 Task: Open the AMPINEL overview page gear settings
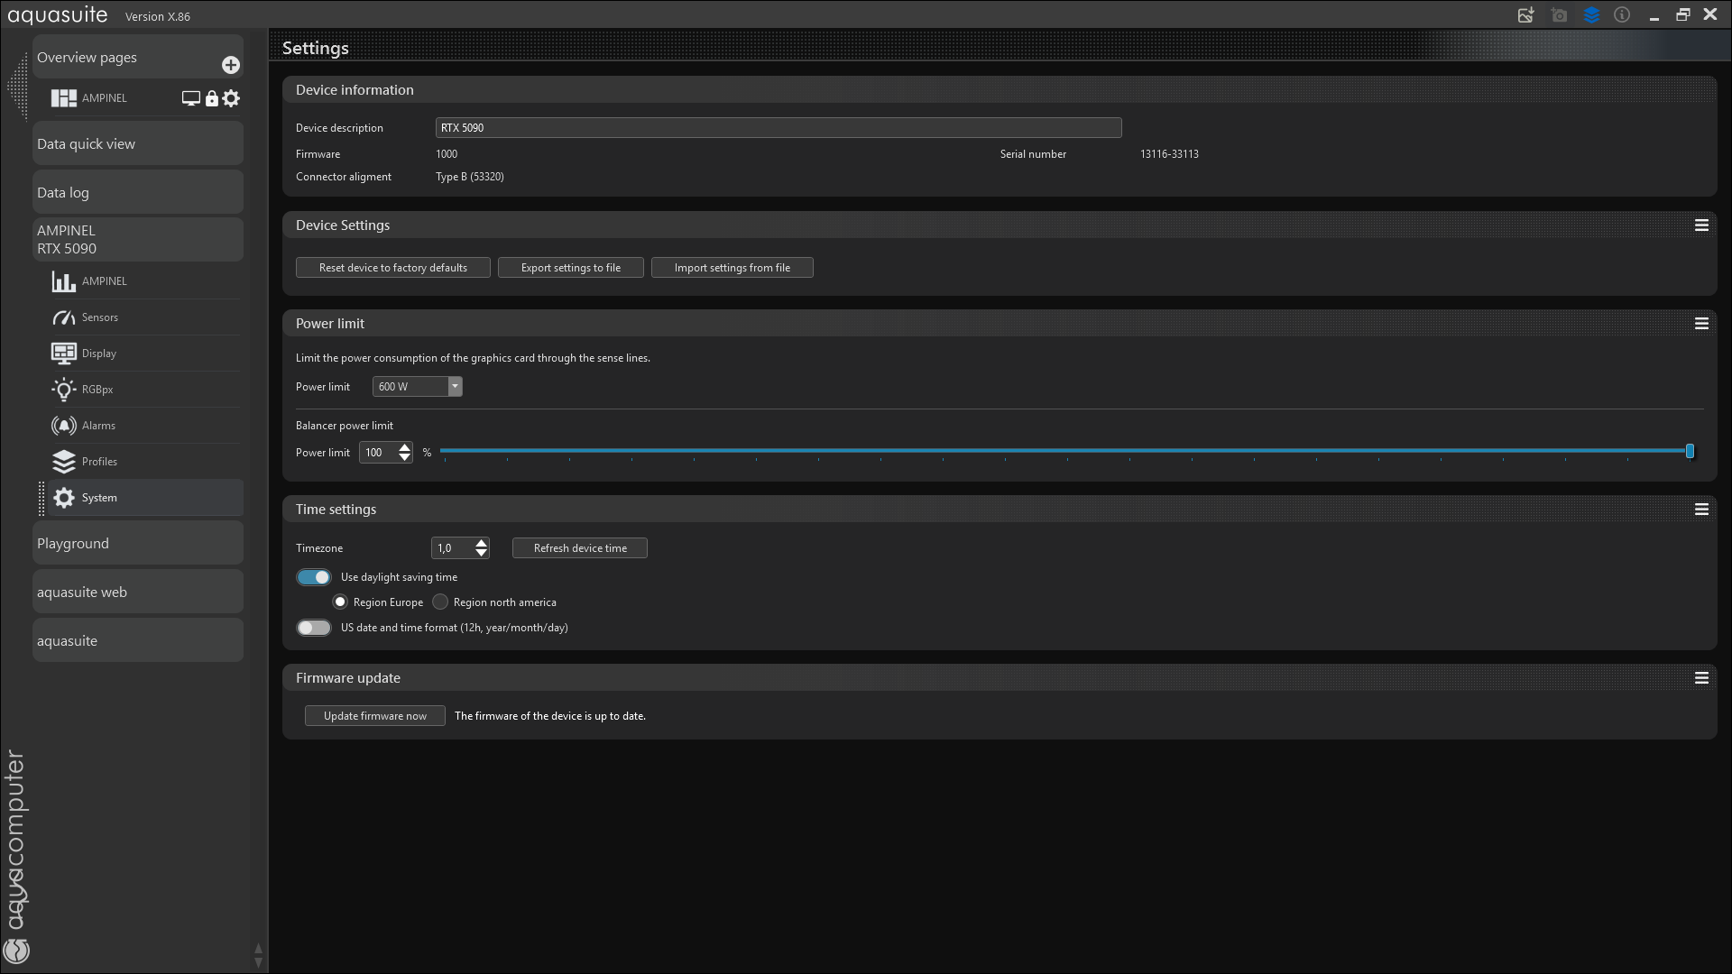click(x=232, y=98)
